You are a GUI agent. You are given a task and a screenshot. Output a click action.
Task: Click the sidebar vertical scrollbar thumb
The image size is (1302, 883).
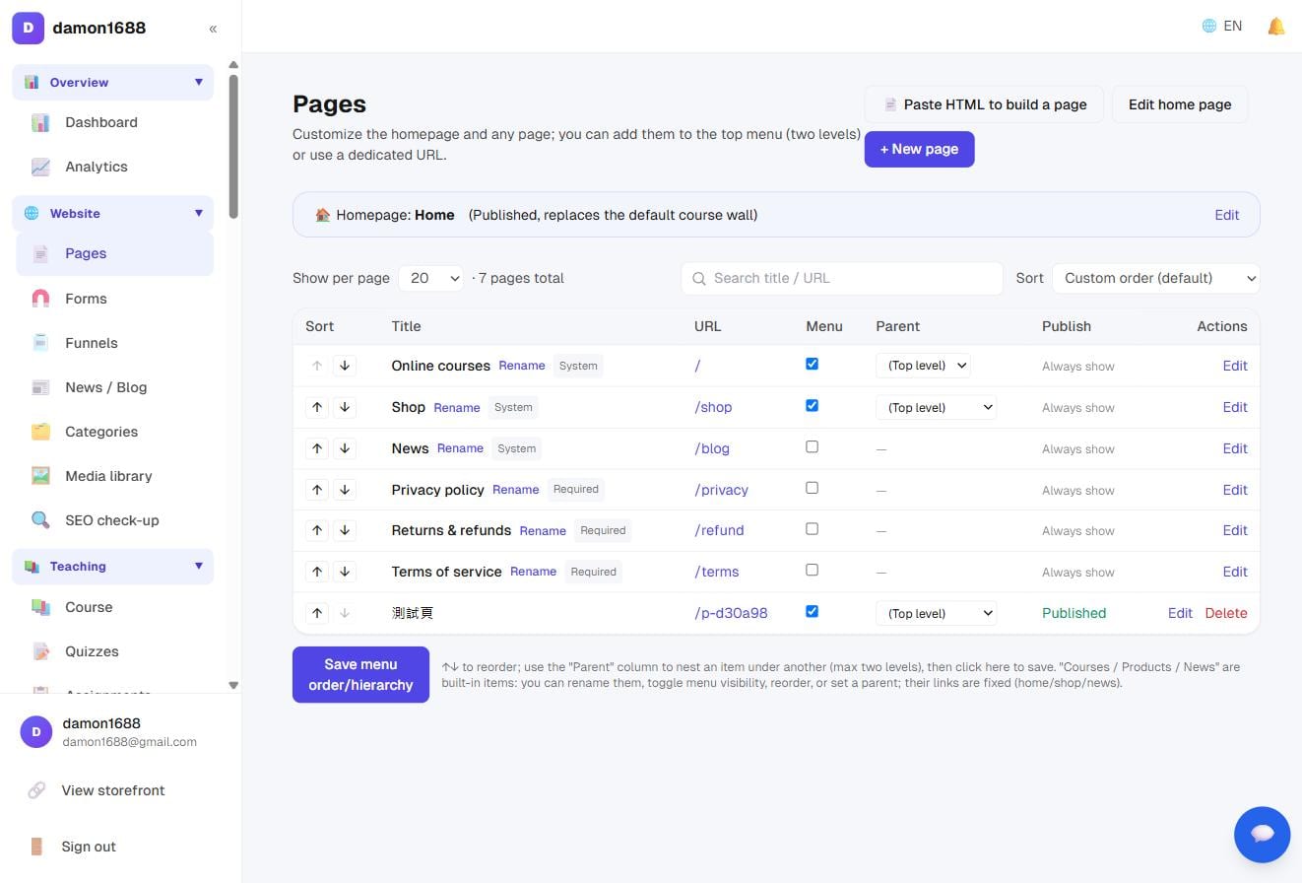tap(233, 146)
